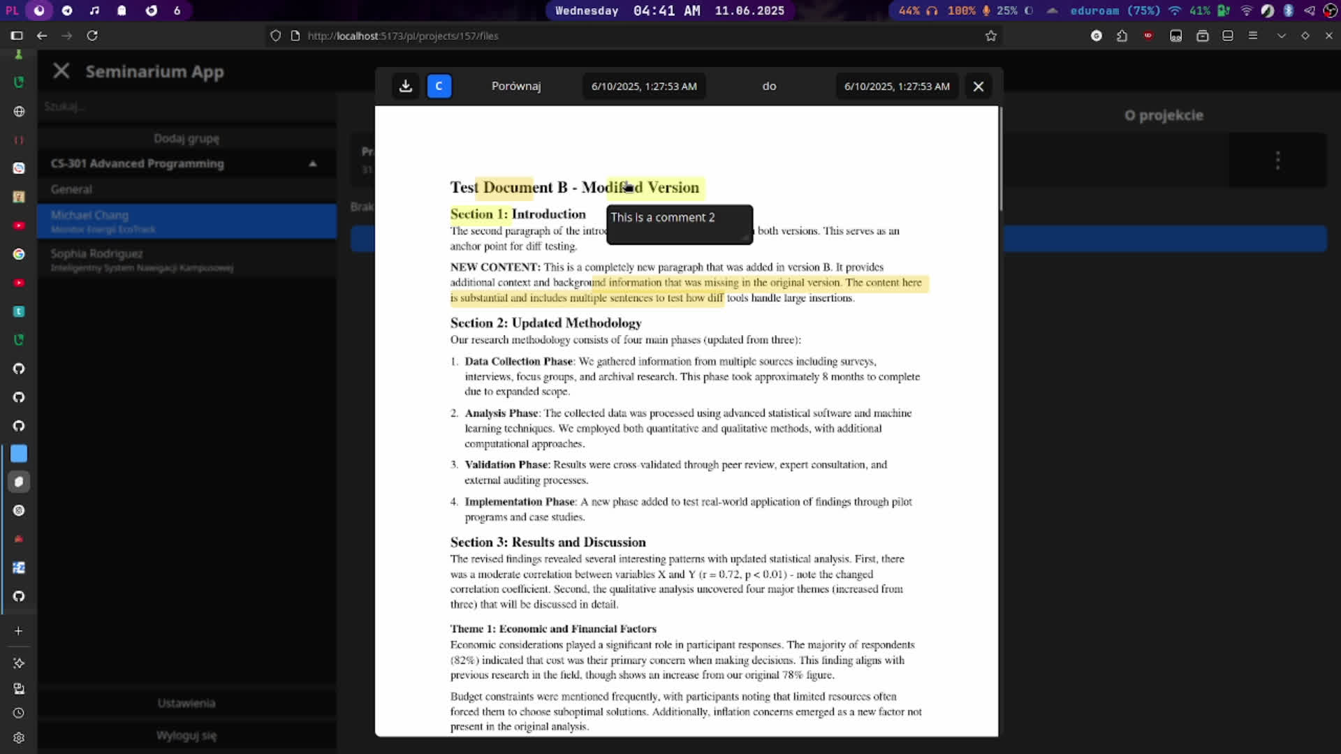Select Michael Chang in the sidebar
The image size is (1341, 754).
point(186,221)
